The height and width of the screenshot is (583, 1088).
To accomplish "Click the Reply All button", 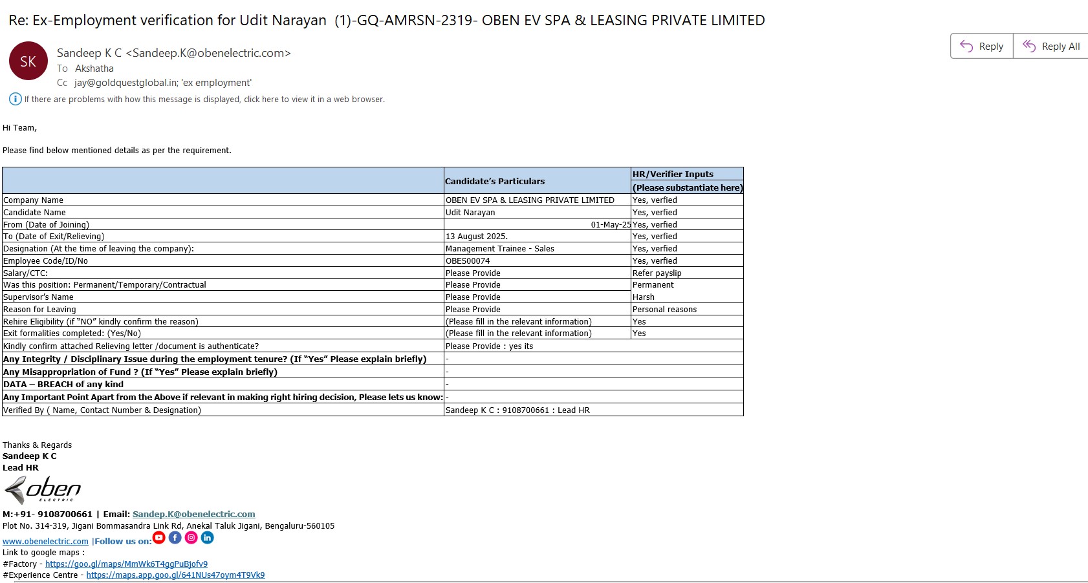I will pyautogui.click(x=1051, y=46).
